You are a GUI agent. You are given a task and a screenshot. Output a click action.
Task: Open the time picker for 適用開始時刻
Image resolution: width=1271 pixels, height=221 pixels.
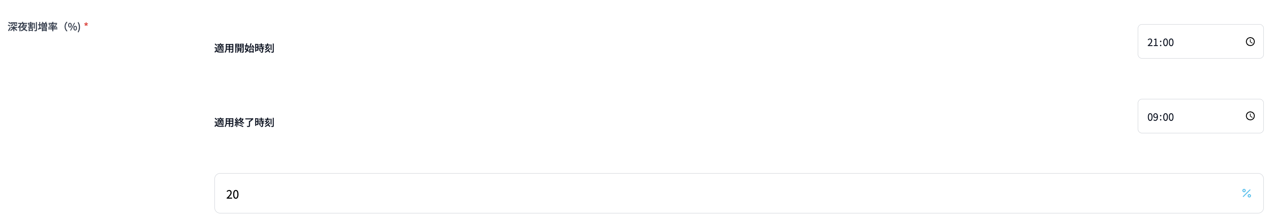[1250, 42]
